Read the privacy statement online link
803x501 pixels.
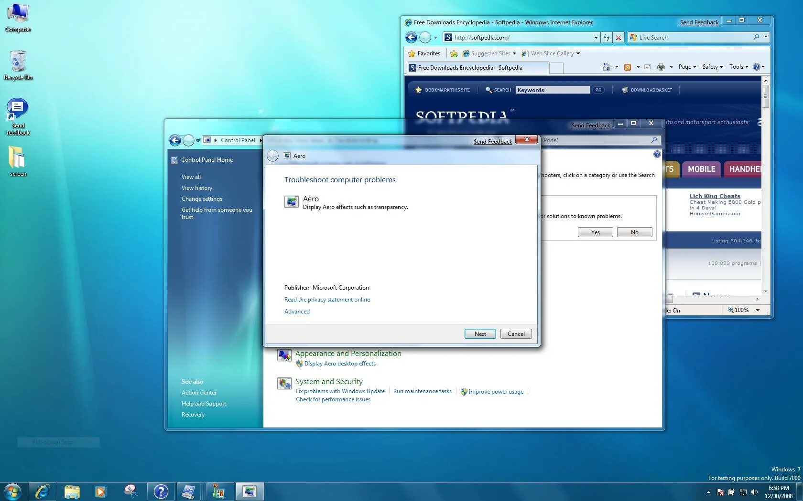click(327, 300)
